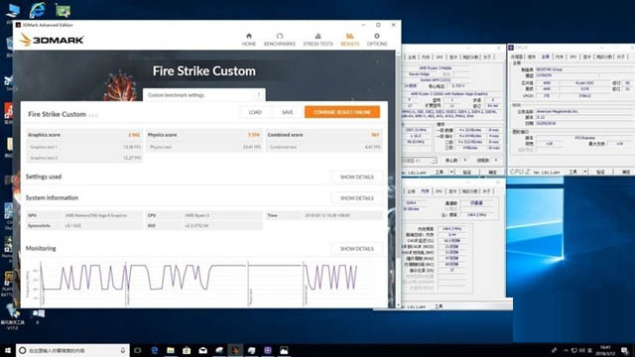Image resolution: width=635 pixels, height=357 pixels.
Task: Click 验证 button in CPU-Z CPU window
Action: click(x=467, y=172)
